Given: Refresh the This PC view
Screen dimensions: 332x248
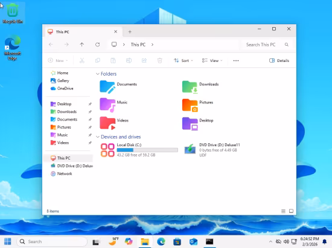Looking at the screenshot, I should click(97, 45).
